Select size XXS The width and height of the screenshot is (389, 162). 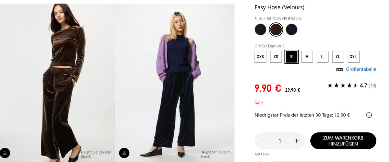click(260, 57)
